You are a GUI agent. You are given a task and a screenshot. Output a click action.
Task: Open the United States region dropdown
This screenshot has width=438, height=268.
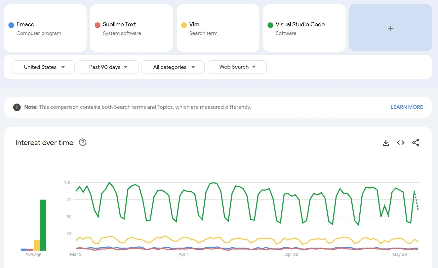tap(44, 67)
